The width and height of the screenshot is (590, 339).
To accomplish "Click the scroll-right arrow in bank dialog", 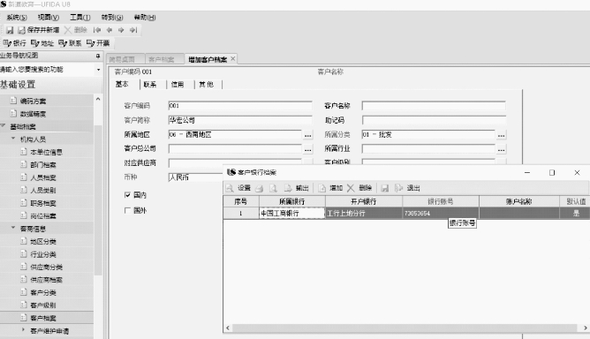I will click(585, 328).
